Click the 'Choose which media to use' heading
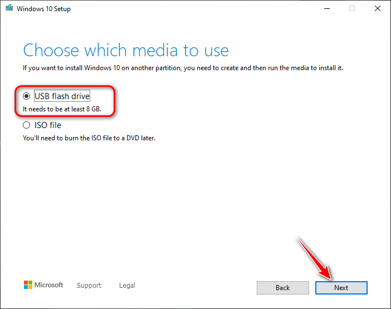This screenshot has height=309, width=391. click(x=126, y=50)
